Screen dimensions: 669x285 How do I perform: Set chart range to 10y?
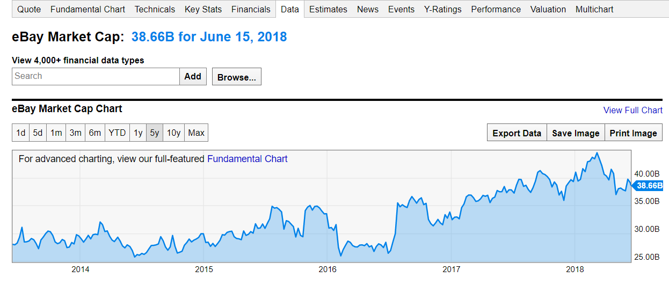coord(173,133)
